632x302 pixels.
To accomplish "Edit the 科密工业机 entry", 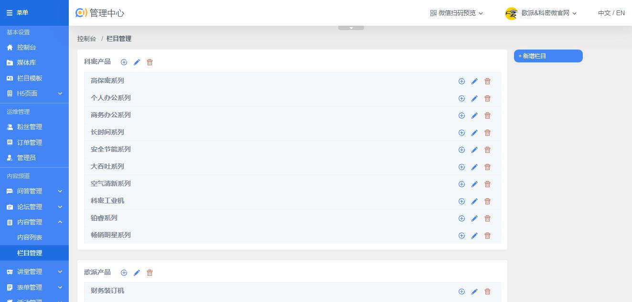I will tap(474, 201).
